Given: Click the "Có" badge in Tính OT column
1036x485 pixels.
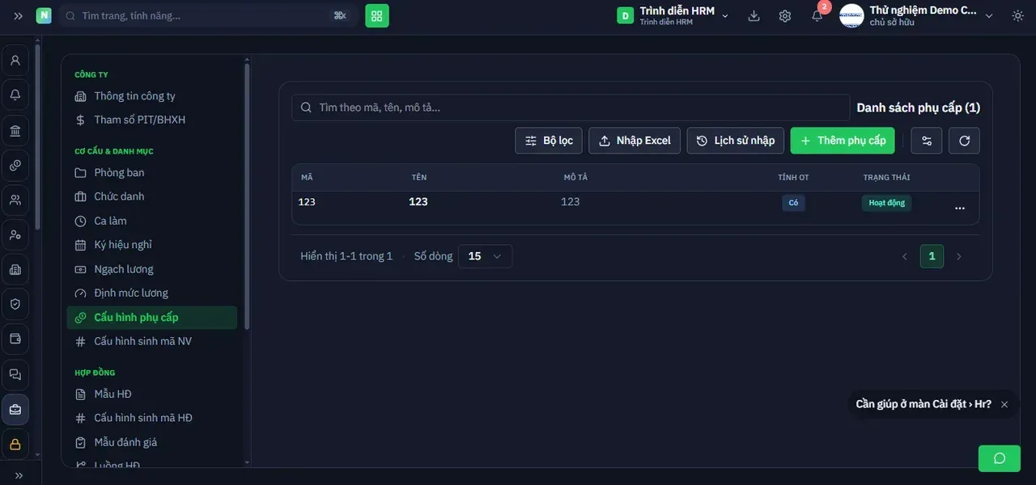Looking at the screenshot, I should coord(793,203).
